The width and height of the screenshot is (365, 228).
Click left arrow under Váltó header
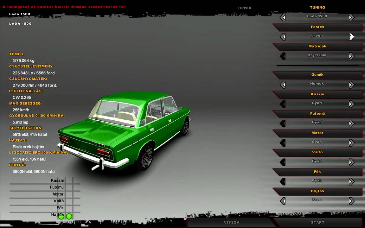point(283,162)
